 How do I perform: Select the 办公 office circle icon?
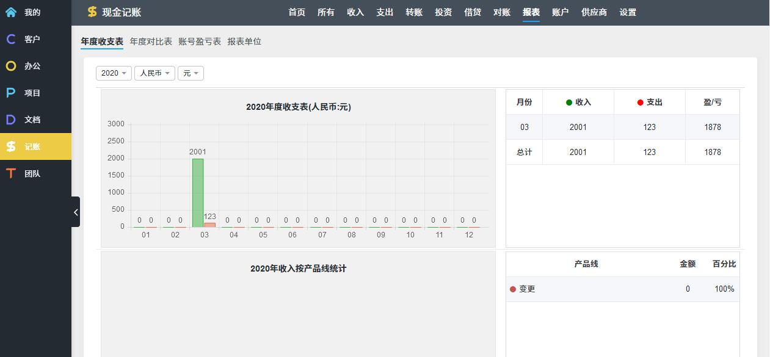[x=11, y=66]
